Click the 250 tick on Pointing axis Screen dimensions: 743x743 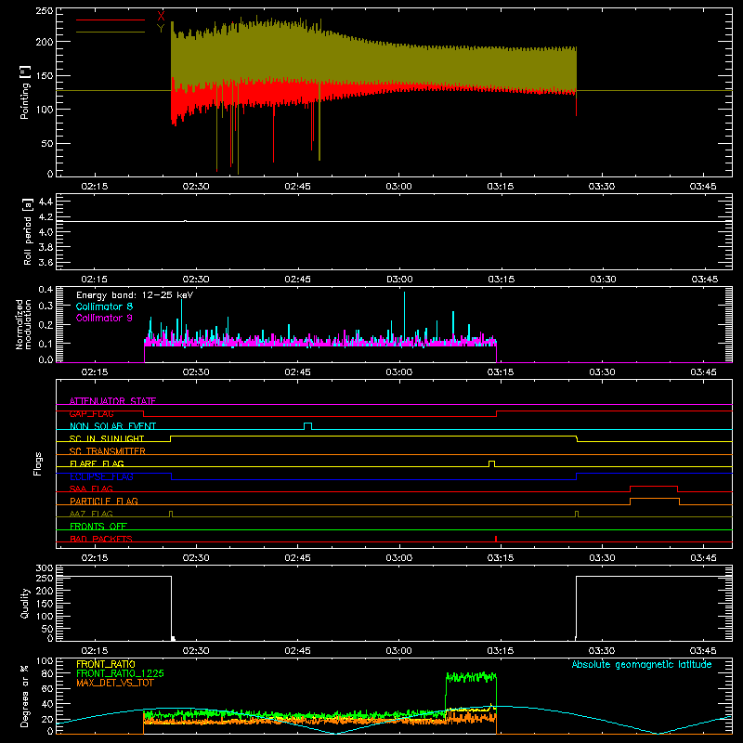click(x=44, y=11)
